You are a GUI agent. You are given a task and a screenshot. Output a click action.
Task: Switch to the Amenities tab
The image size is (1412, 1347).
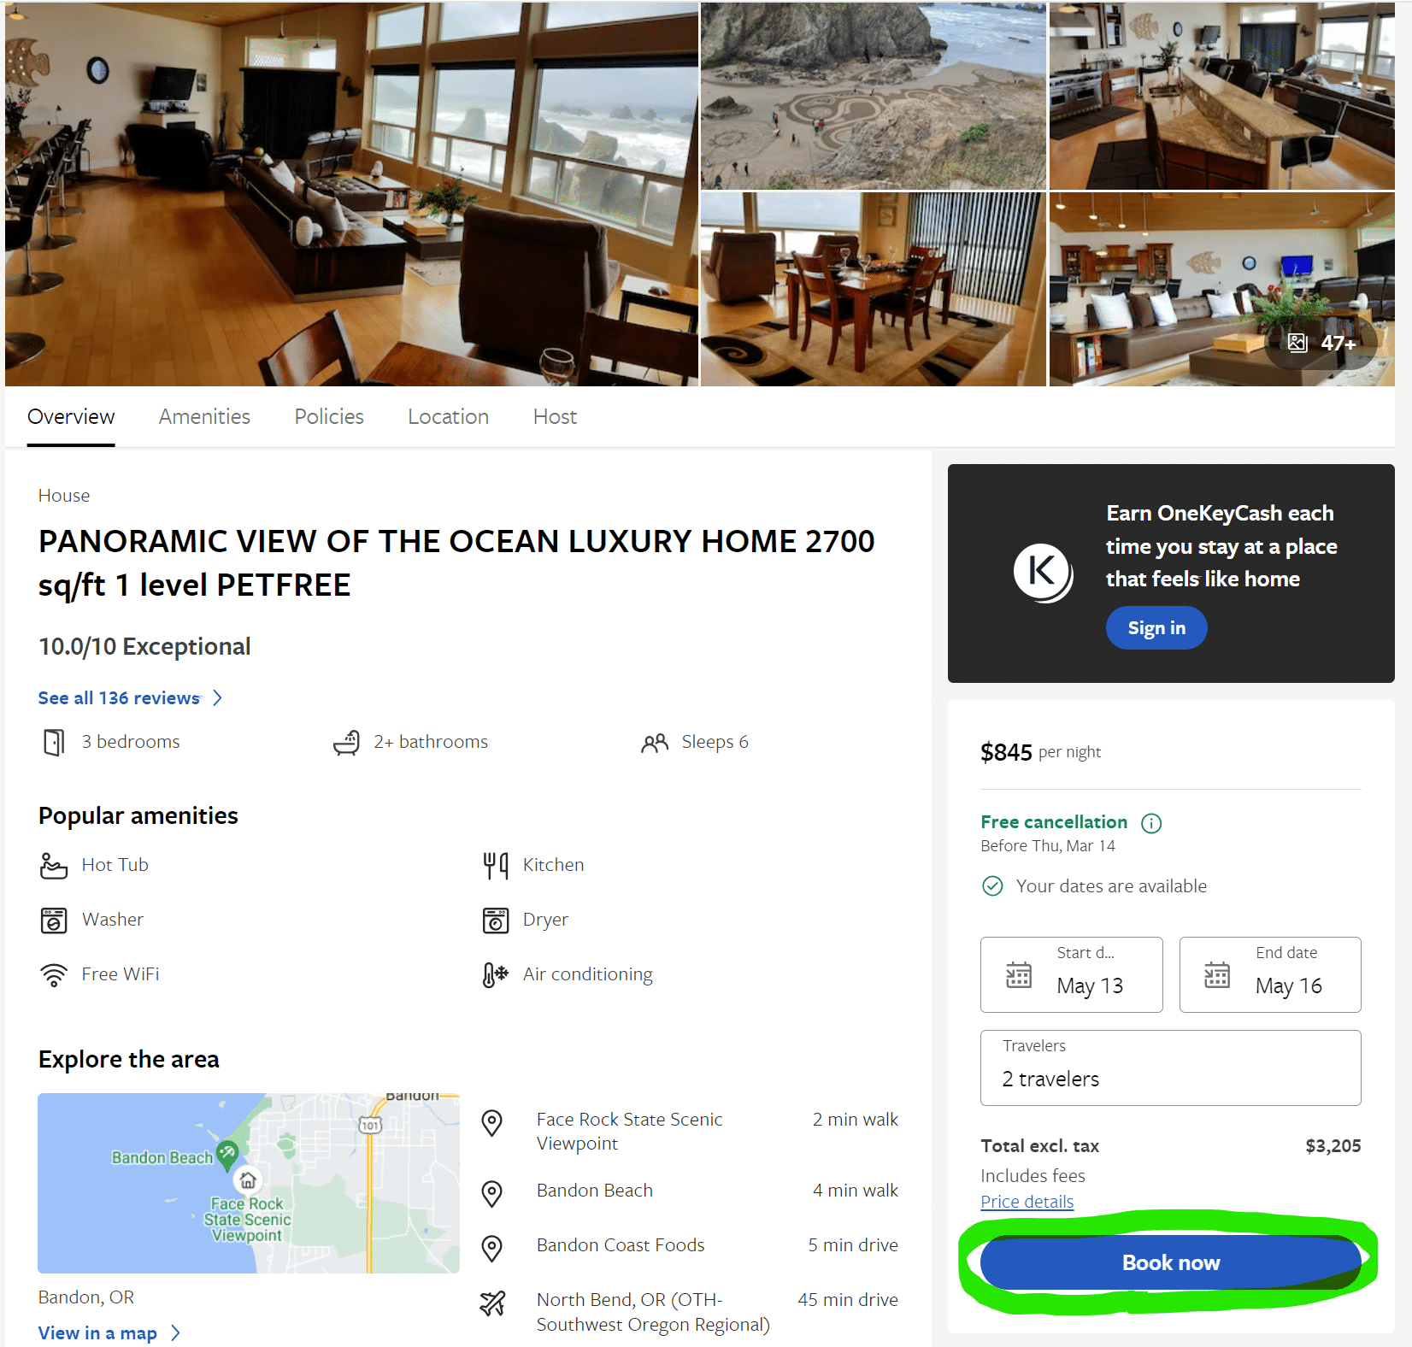pyautogui.click(x=204, y=417)
